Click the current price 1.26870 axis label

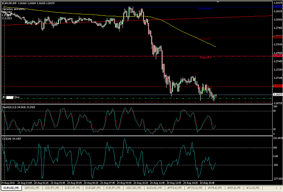[278, 95]
